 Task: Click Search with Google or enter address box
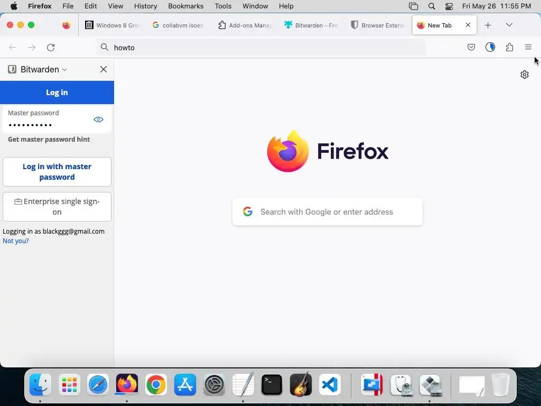[x=328, y=211]
